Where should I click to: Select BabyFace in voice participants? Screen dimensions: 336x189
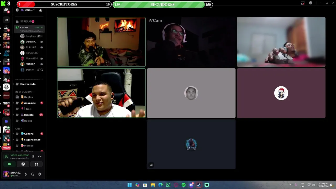click(x=32, y=36)
